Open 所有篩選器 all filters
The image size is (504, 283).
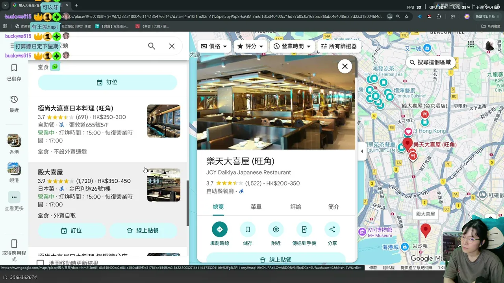click(x=339, y=46)
